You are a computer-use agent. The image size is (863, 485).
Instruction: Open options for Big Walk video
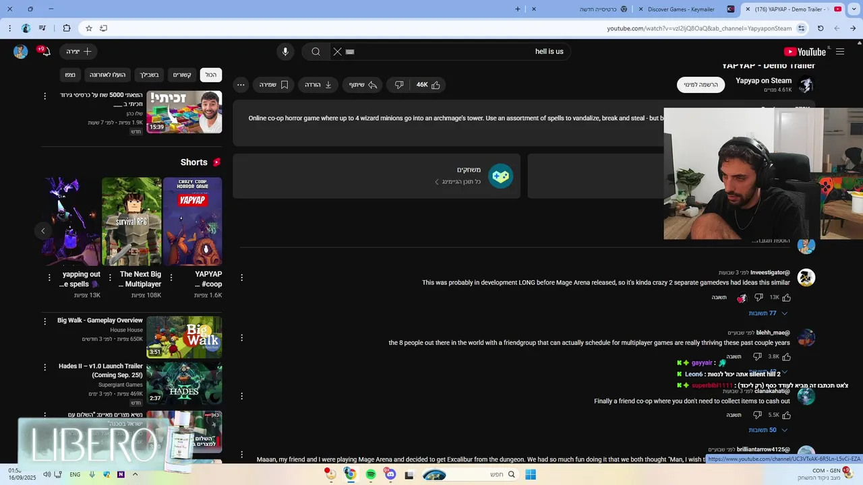45,322
